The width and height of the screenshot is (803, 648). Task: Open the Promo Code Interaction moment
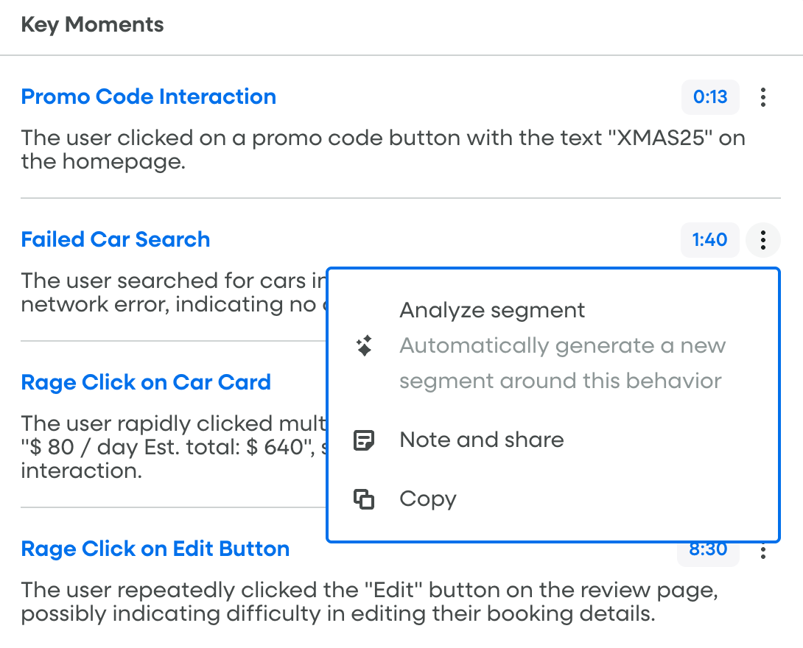(x=149, y=96)
